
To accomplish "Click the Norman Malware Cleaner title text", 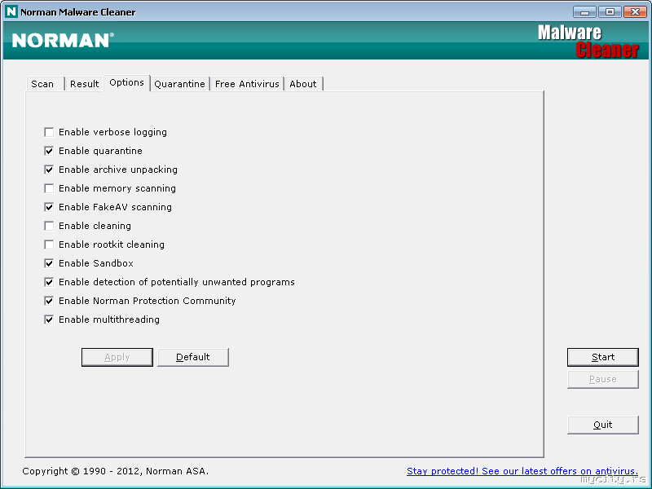I will (78, 12).
